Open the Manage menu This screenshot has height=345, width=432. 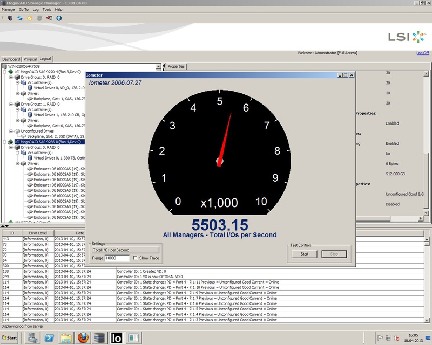[x=8, y=10]
